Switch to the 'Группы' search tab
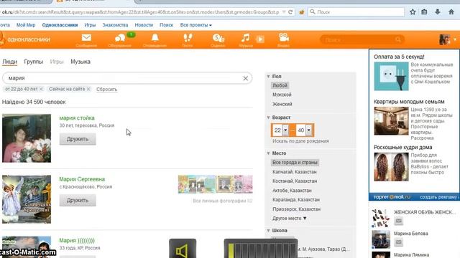 pos(34,62)
